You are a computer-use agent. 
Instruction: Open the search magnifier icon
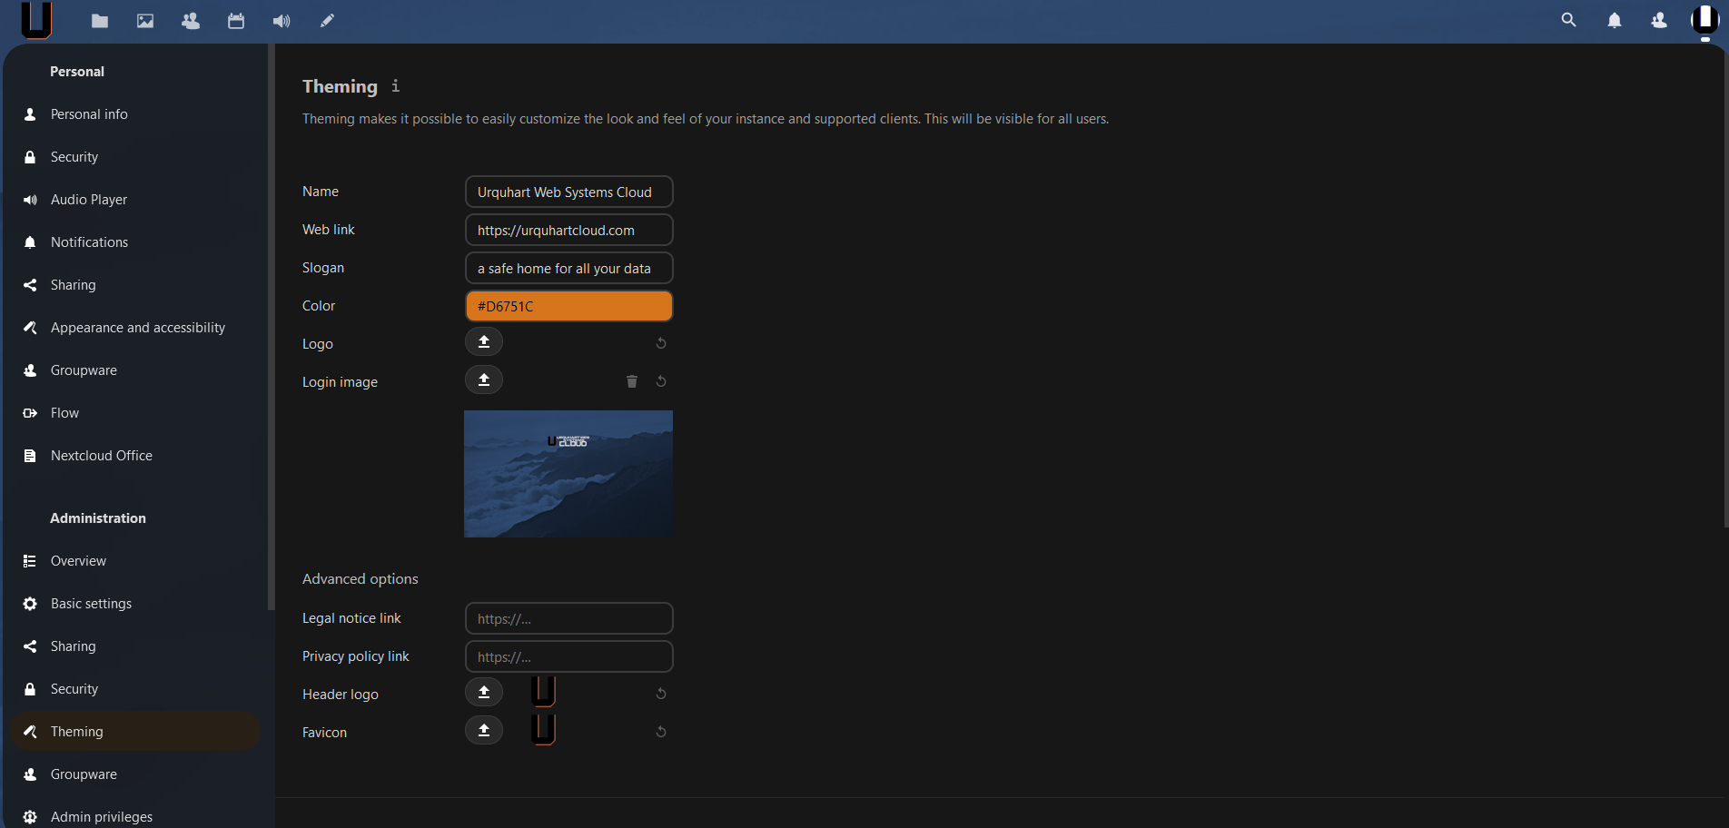tap(1568, 20)
